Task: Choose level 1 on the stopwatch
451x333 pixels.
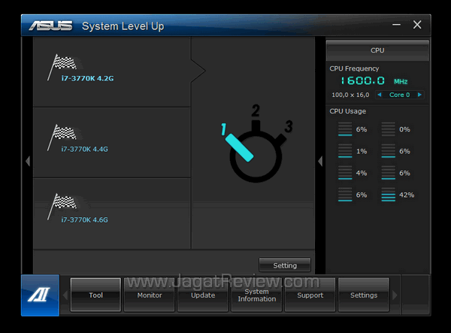Action: (224, 129)
